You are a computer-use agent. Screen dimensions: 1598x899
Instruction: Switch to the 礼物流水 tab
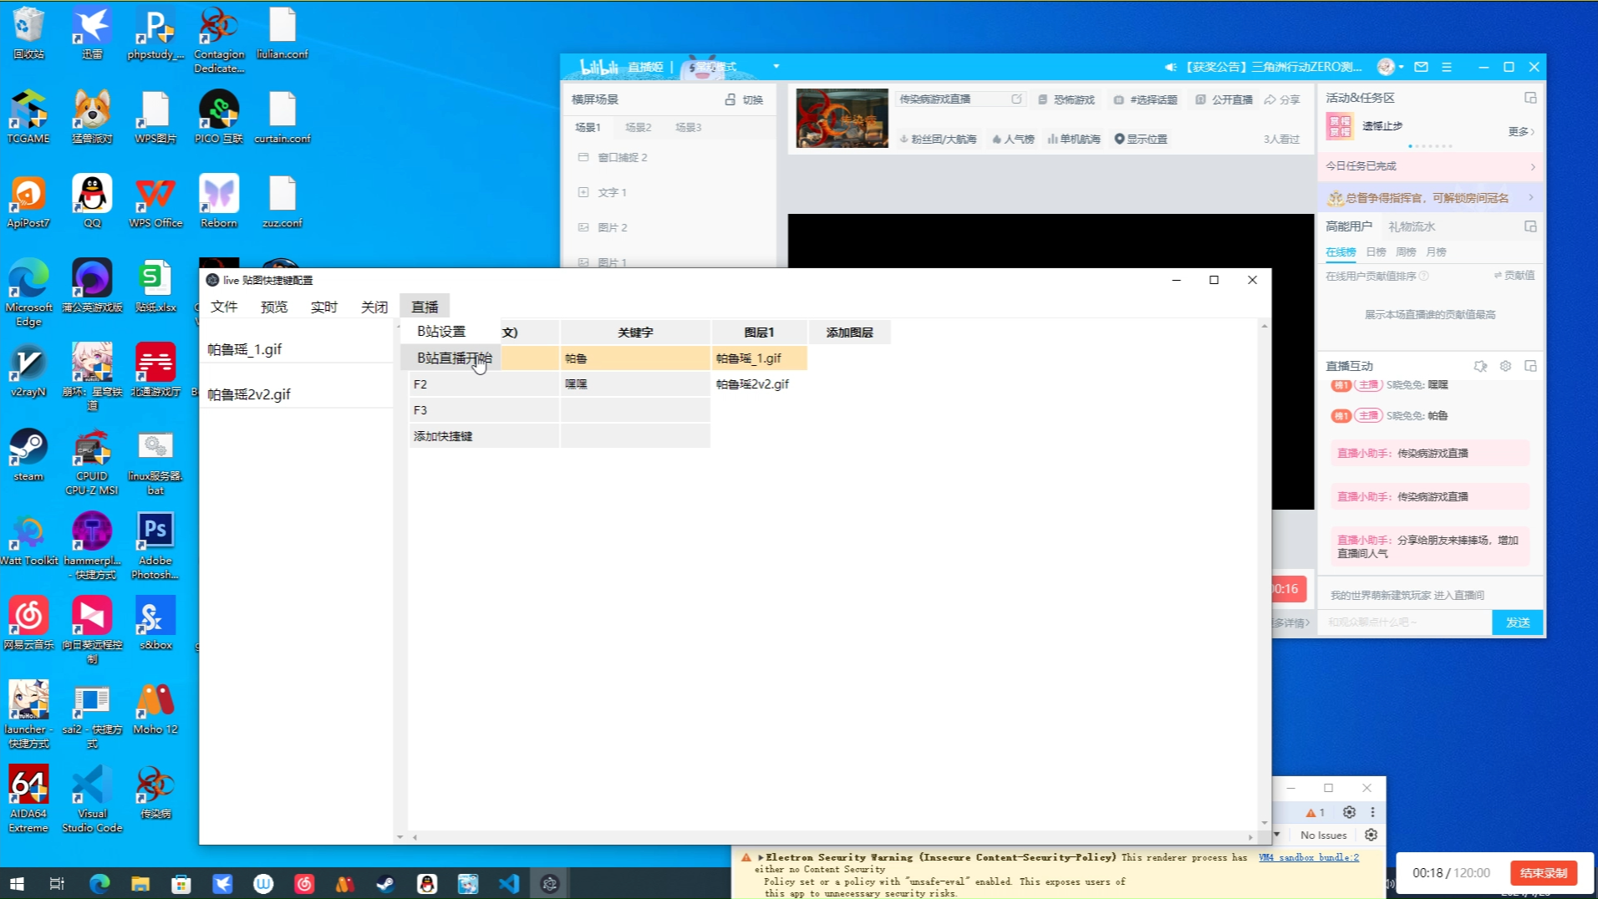[1412, 226]
